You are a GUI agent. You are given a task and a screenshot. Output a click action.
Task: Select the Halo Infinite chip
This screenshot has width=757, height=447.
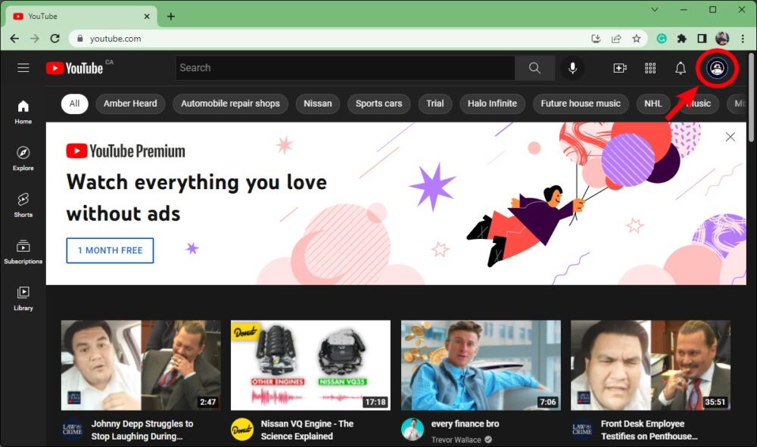493,104
